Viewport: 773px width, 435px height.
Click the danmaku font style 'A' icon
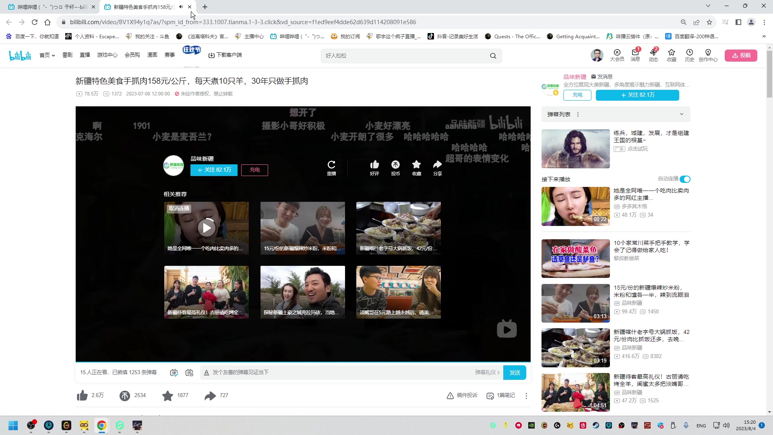click(x=207, y=373)
